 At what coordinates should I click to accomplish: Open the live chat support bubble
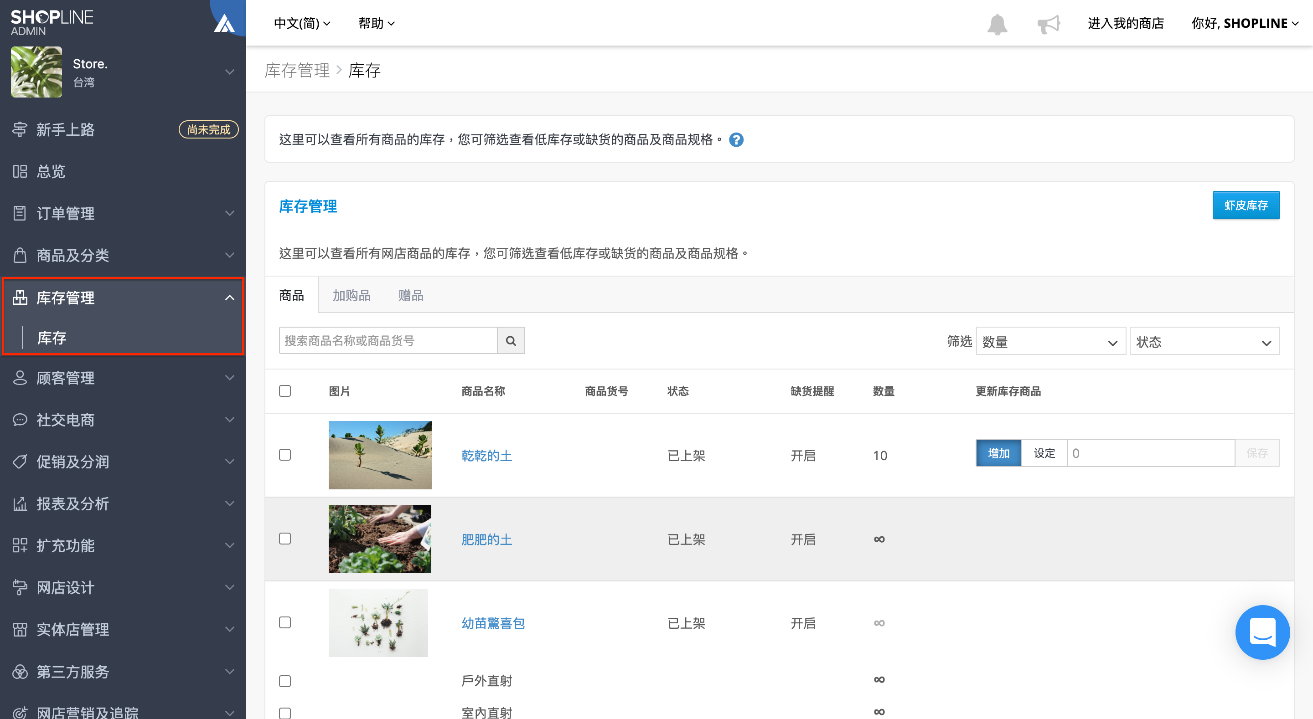(x=1262, y=632)
